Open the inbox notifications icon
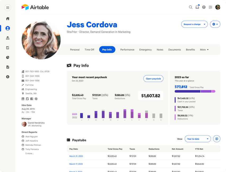Image resolution: width=226 pixels, height=172 pixels. click(197, 7)
